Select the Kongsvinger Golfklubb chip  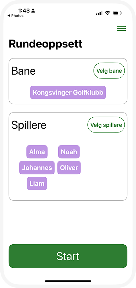68,93
